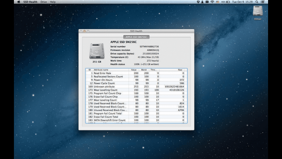Screen dimensions: 282x159
Task: Select the Reallocated Sectors Count row
Action: (x=136, y=77)
